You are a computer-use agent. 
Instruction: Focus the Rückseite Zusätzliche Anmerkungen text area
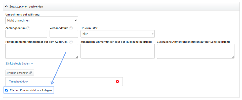tap(117, 51)
